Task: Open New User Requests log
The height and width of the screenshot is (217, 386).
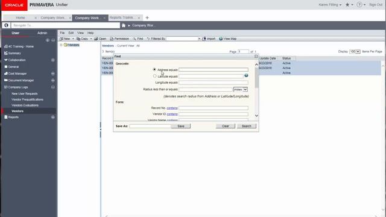Action: click(25, 94)
